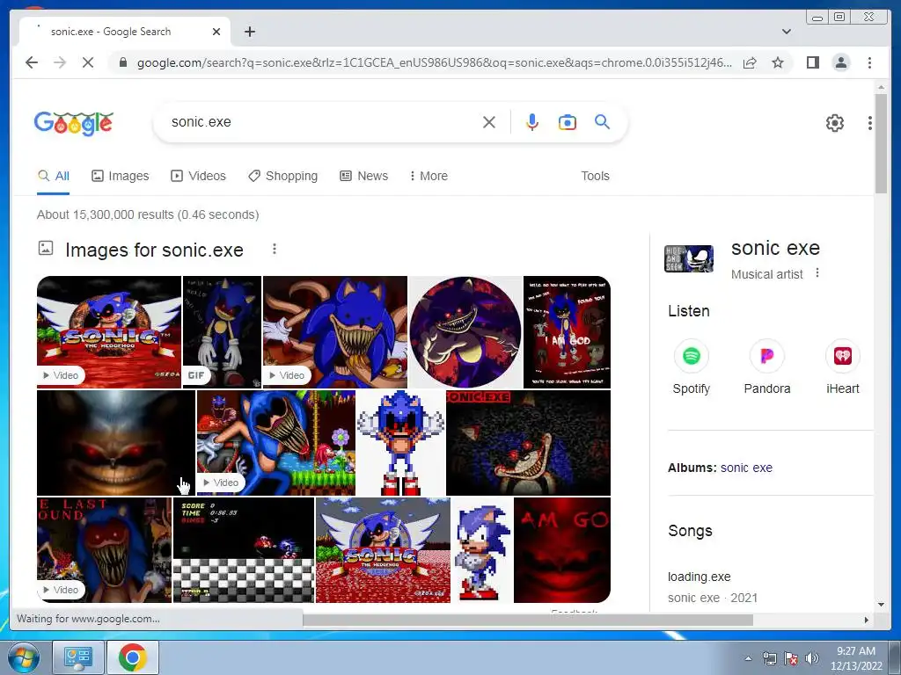The height and width of the screenshot is (675, 901).
Task: Click the address bar URL
Action: (x=435, y=62)
